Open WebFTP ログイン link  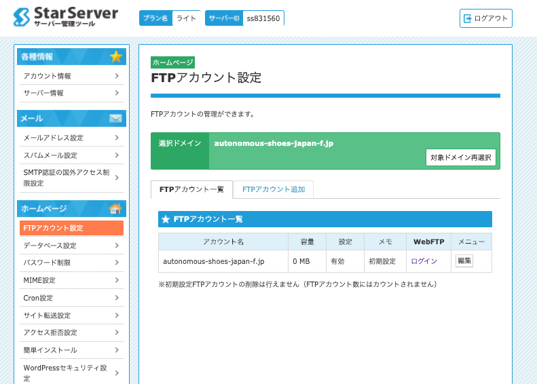[424, 261]
